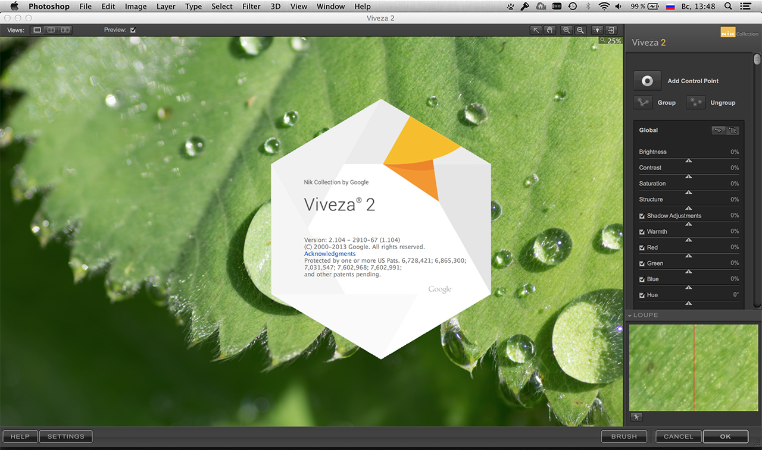Open Notification Center list icon
Image resolution: width=762 pixels, height=450 pixels.
click(745, 7)
